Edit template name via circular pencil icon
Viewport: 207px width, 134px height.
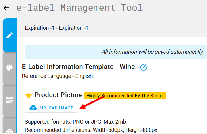(x=144, y=67)
